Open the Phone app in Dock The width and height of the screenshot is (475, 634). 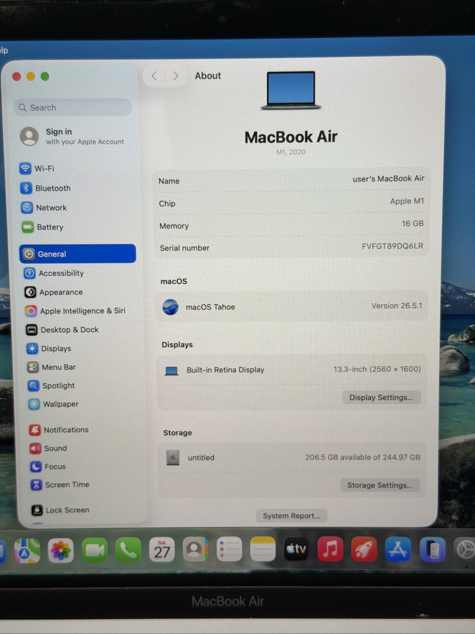coord(128,550)
